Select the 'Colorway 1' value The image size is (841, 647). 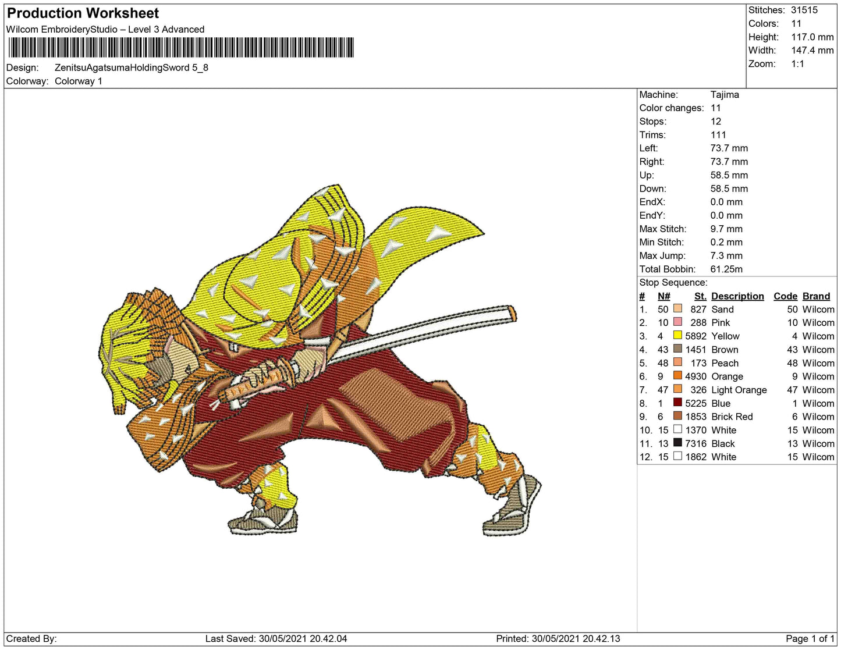[x=79, y=81]
